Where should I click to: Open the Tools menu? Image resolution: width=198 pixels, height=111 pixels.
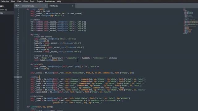tap(32, 1)
